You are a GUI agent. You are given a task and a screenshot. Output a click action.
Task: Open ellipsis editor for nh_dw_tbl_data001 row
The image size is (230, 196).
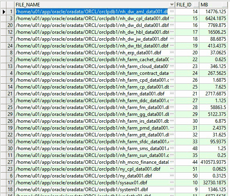pos(172,46)
